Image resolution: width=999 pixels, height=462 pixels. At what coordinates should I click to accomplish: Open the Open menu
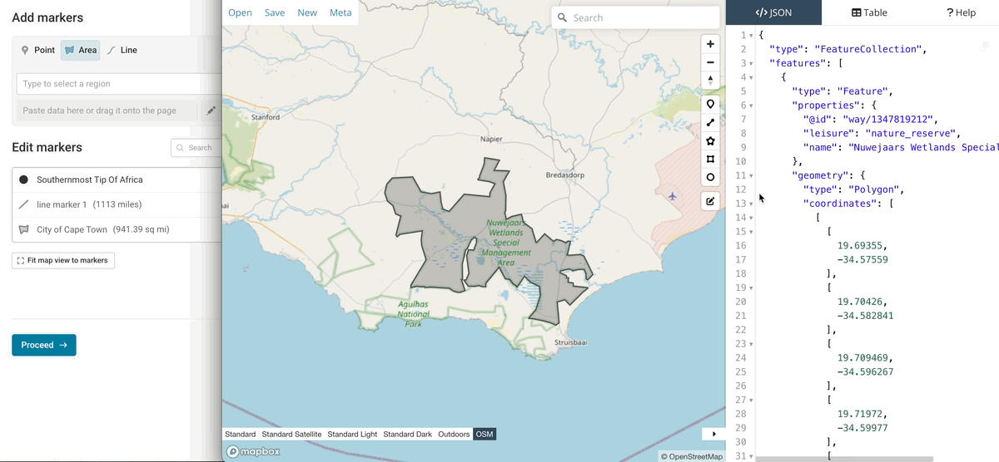tap(240, 12)
